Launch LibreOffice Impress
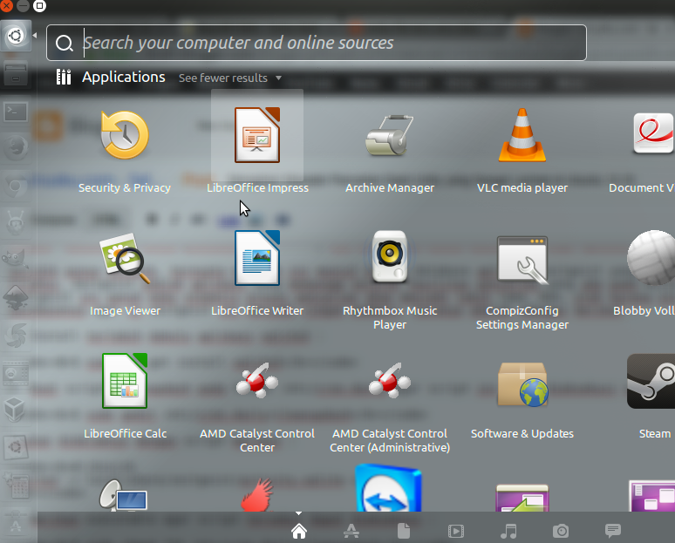Viewport: 675px width, 543px height. click(x=257, y=135)
